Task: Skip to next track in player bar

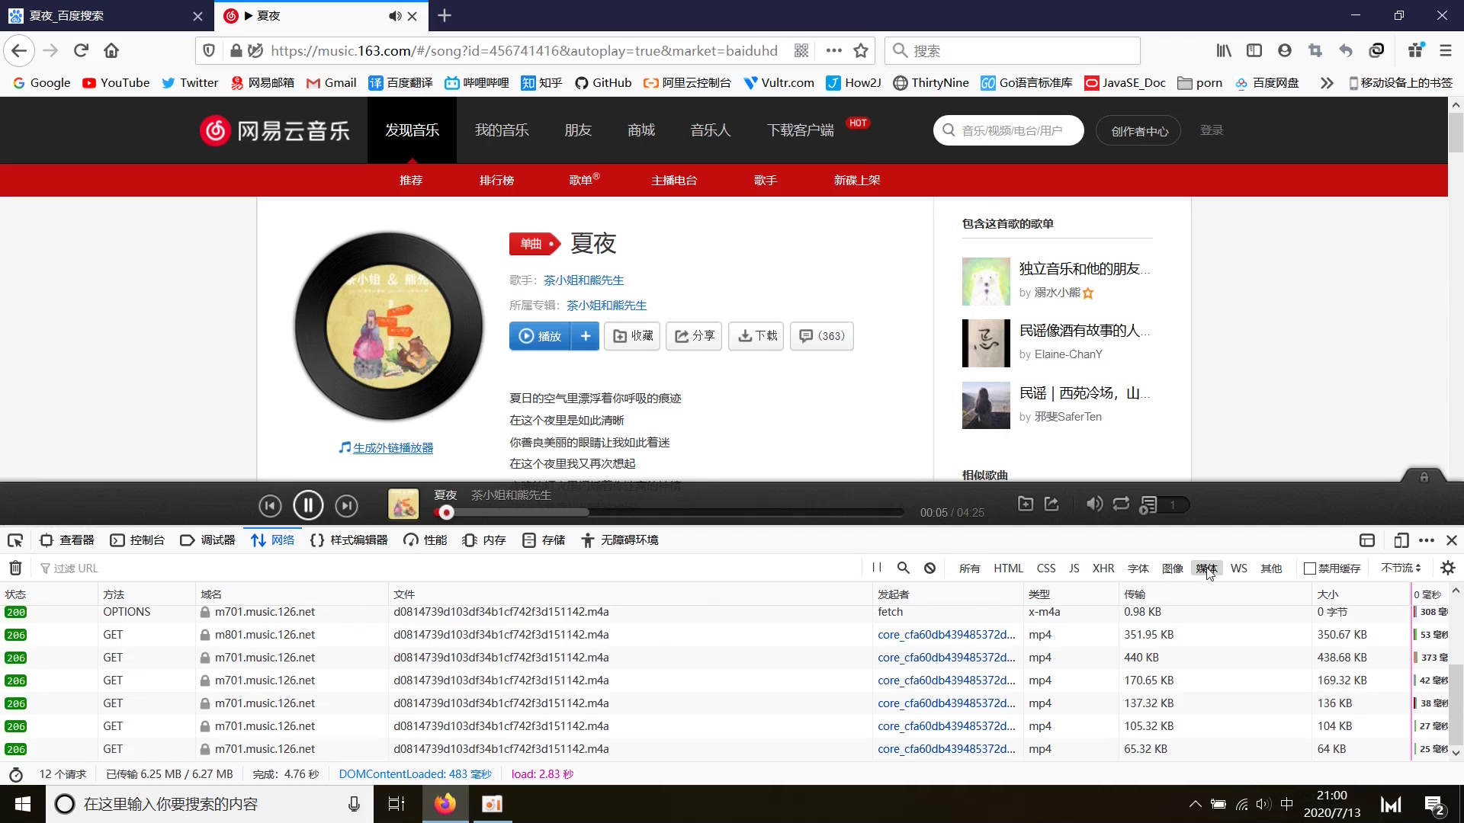Action: [346, 505]
